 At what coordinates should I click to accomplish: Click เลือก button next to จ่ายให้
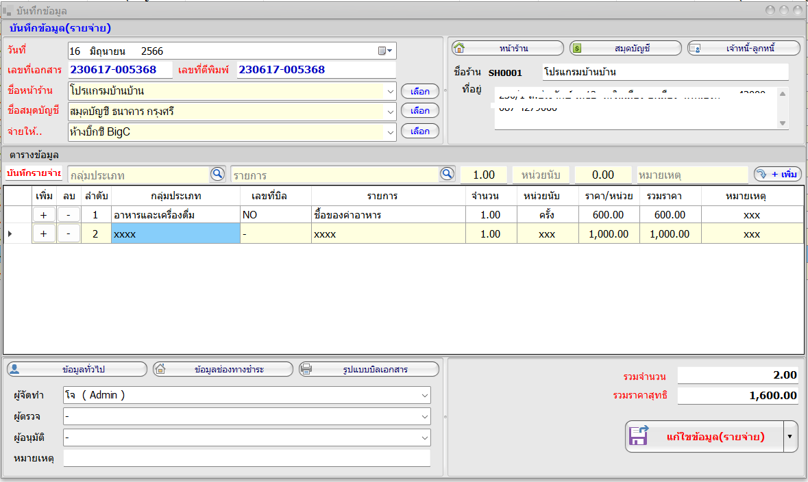coord(420,131)
